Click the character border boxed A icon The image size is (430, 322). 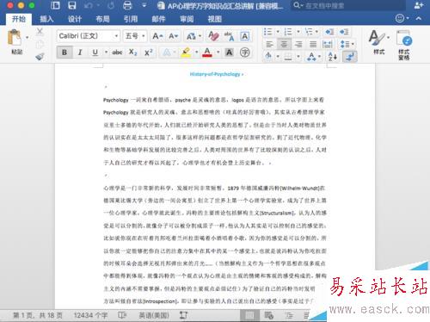(244, 36)
